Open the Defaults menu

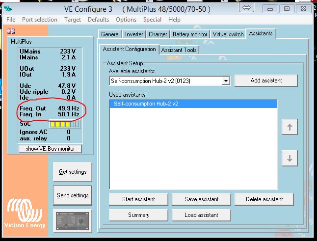pos(98,20)
